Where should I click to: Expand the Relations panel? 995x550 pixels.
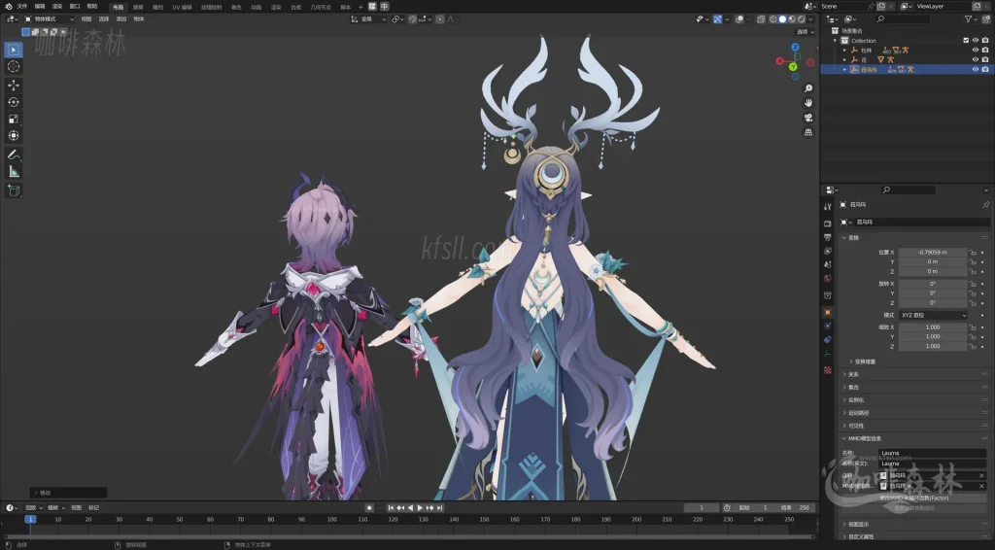[x=853, y=374]
